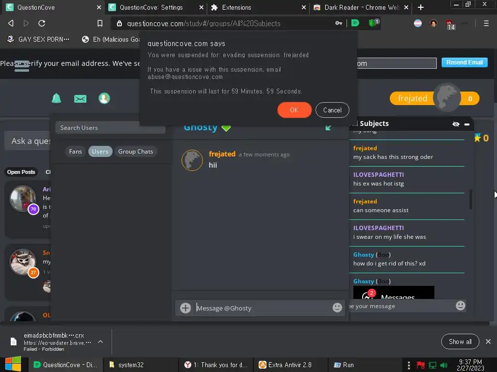Click the Resend Email button
The width and height of the screenshot is (497, 372).
click(464, 62)
